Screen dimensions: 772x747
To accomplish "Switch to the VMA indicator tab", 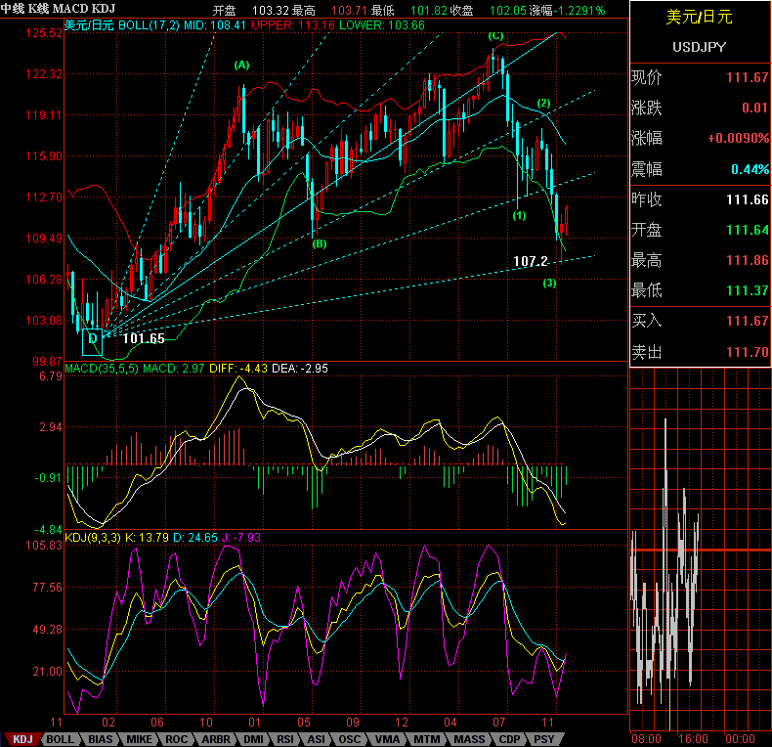I will (388, 739).
